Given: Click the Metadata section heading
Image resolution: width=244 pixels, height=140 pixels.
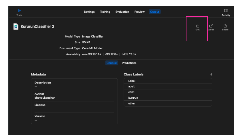Looking at the screenshot, I should tap(38, 74).
